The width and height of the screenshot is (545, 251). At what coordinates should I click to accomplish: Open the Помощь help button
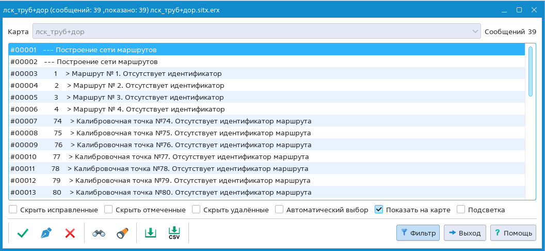pos(513,233)
